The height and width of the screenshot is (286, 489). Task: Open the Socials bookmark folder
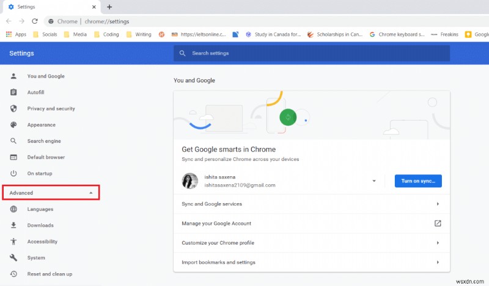(x=45, y=34)
